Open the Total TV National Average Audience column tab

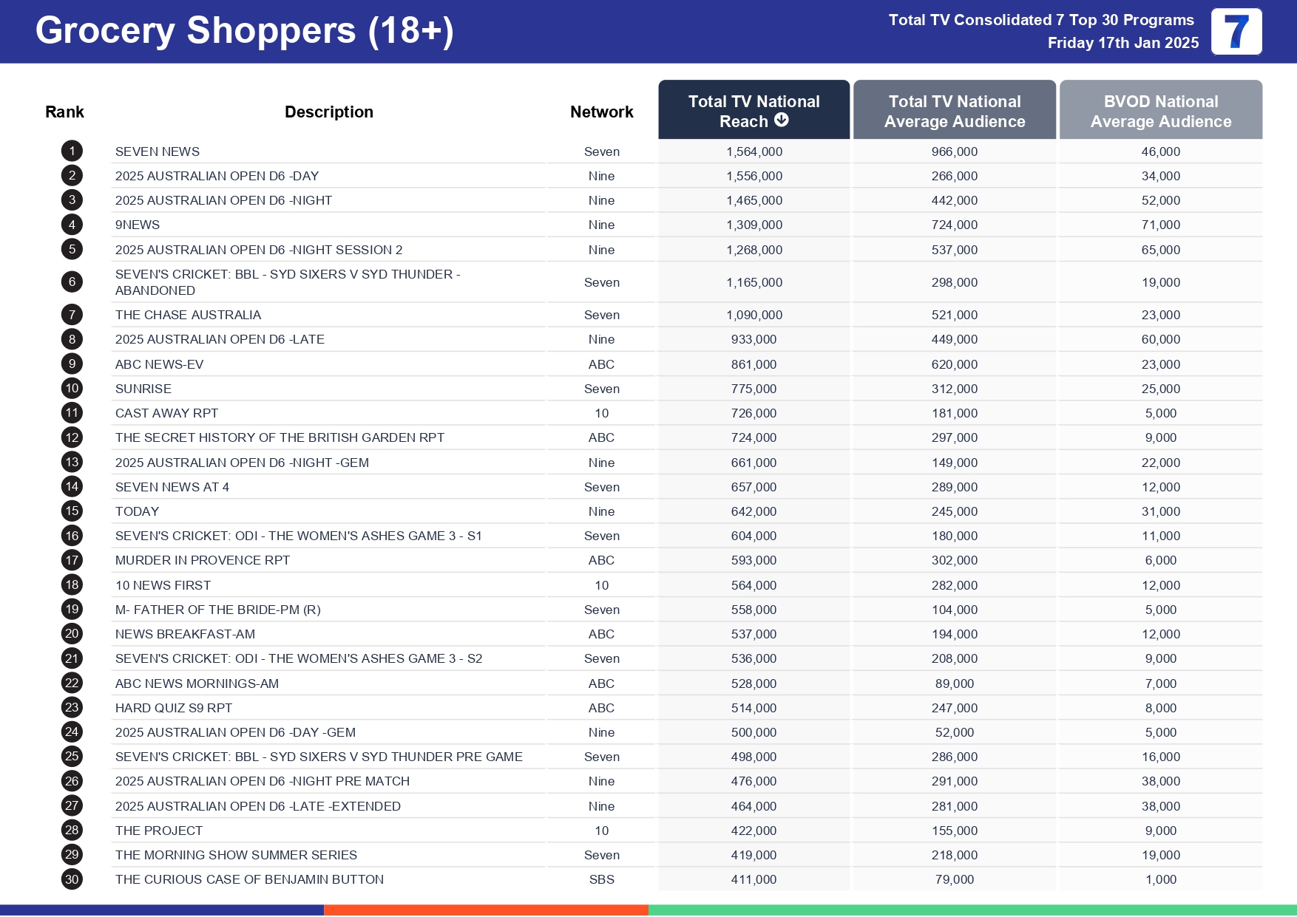[x=954, y=111]
